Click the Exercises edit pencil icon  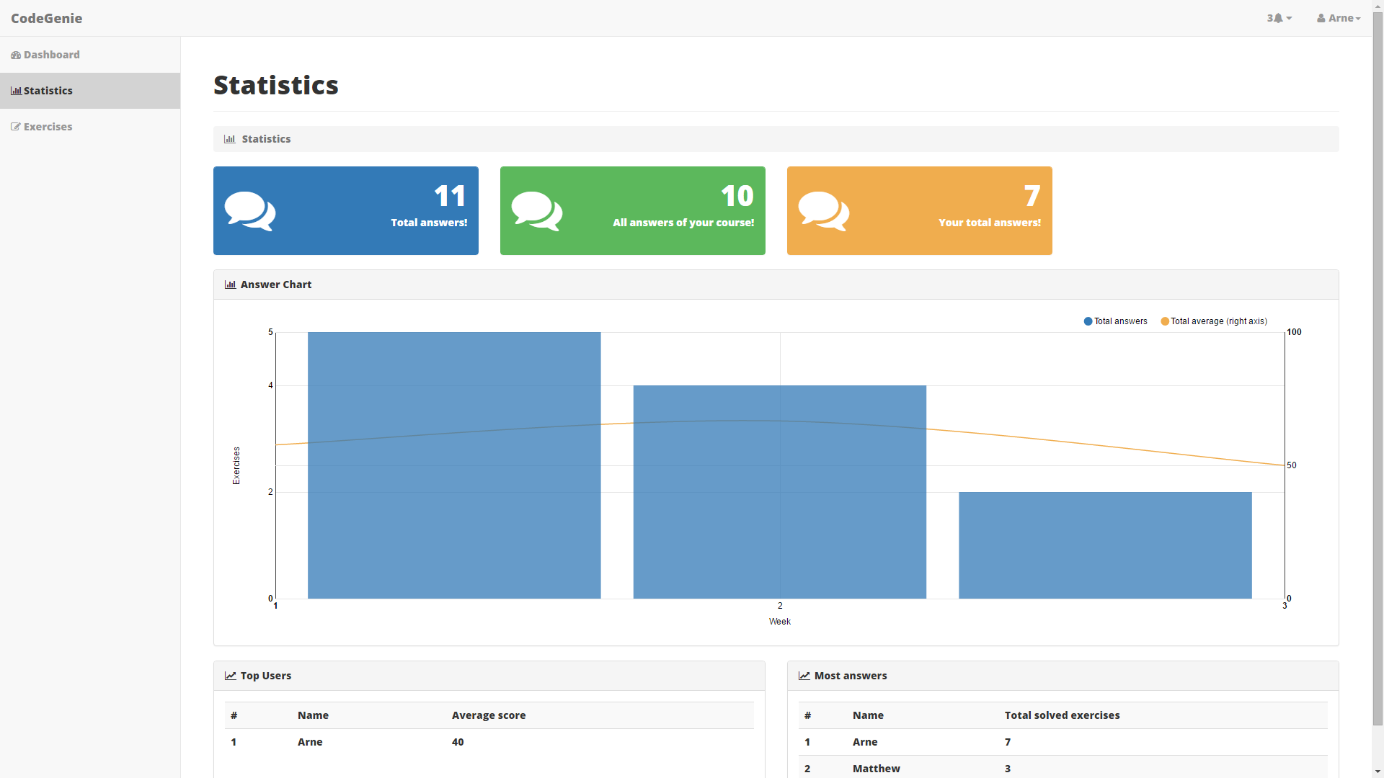(16, 127)
